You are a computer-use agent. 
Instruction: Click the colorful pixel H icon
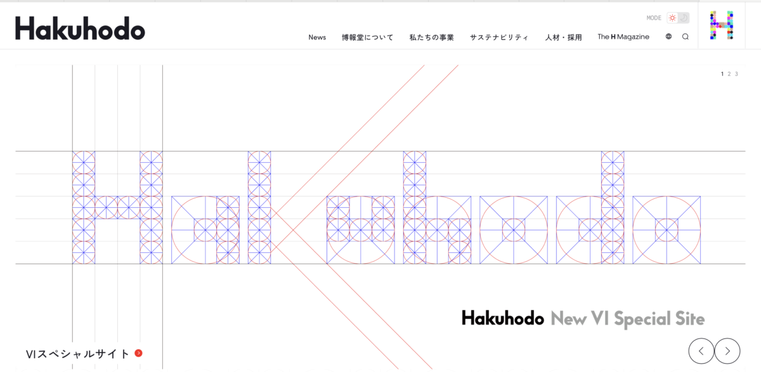point(722,25)
